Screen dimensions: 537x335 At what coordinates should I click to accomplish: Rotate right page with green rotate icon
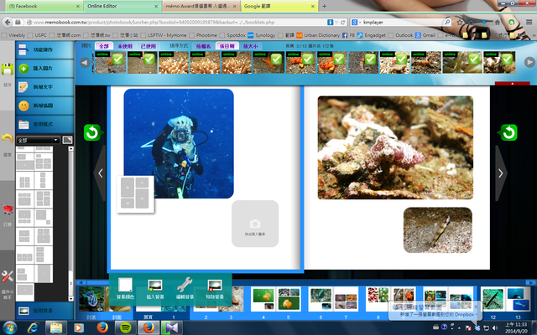coord(508,132)
